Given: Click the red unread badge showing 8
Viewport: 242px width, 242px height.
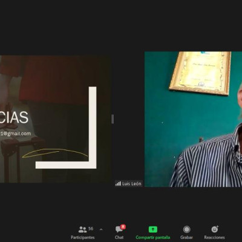Looking at the screenshot, I should pyautogui.click(x=123, y=227).
